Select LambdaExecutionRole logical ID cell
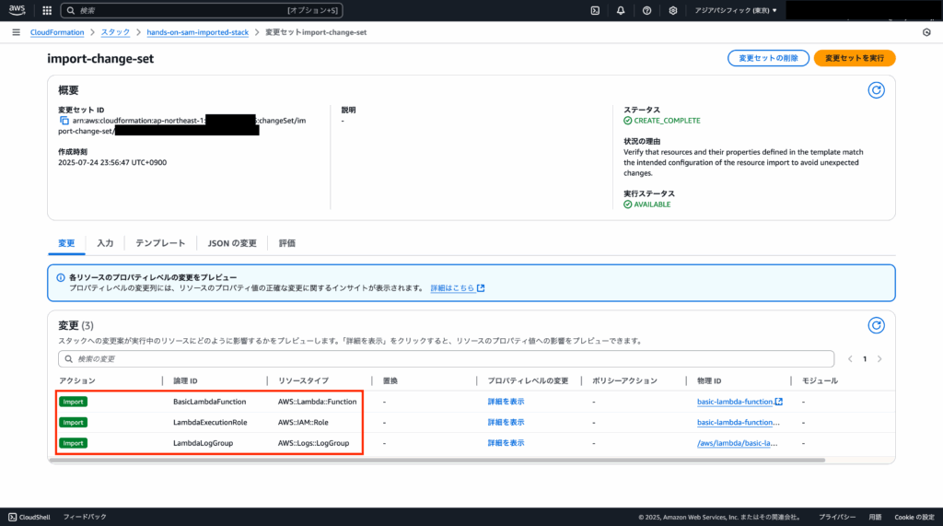This screenshot has height=526, width=943. (210, 423)
